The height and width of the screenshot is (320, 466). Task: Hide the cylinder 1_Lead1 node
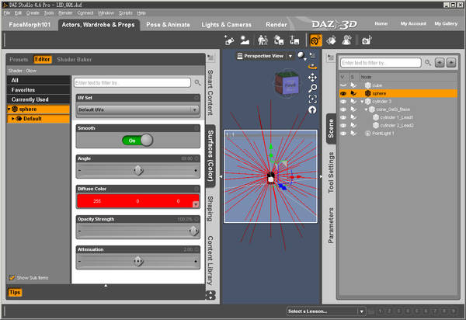click(x=343, y=117)
